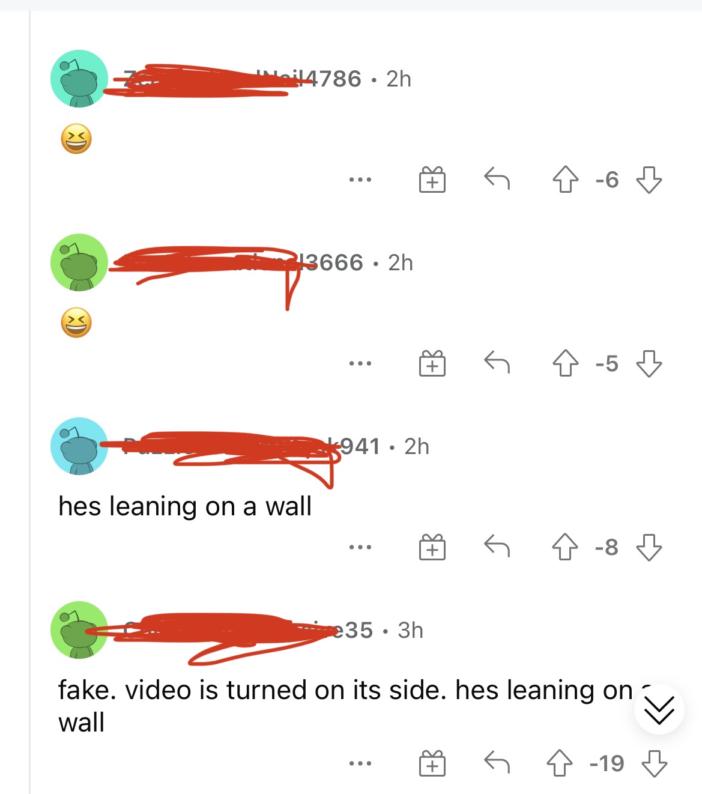Reply to the comment scored -5
702x794 pixels.
pos(497,363)
